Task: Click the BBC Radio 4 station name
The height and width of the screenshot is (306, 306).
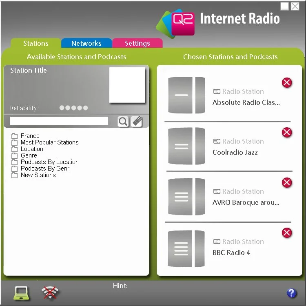Action: click(x=231, y=253)
